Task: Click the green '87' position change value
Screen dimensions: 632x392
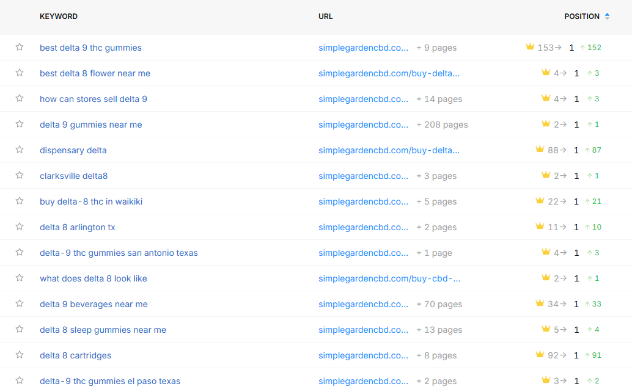Action: tap(597, 150)
